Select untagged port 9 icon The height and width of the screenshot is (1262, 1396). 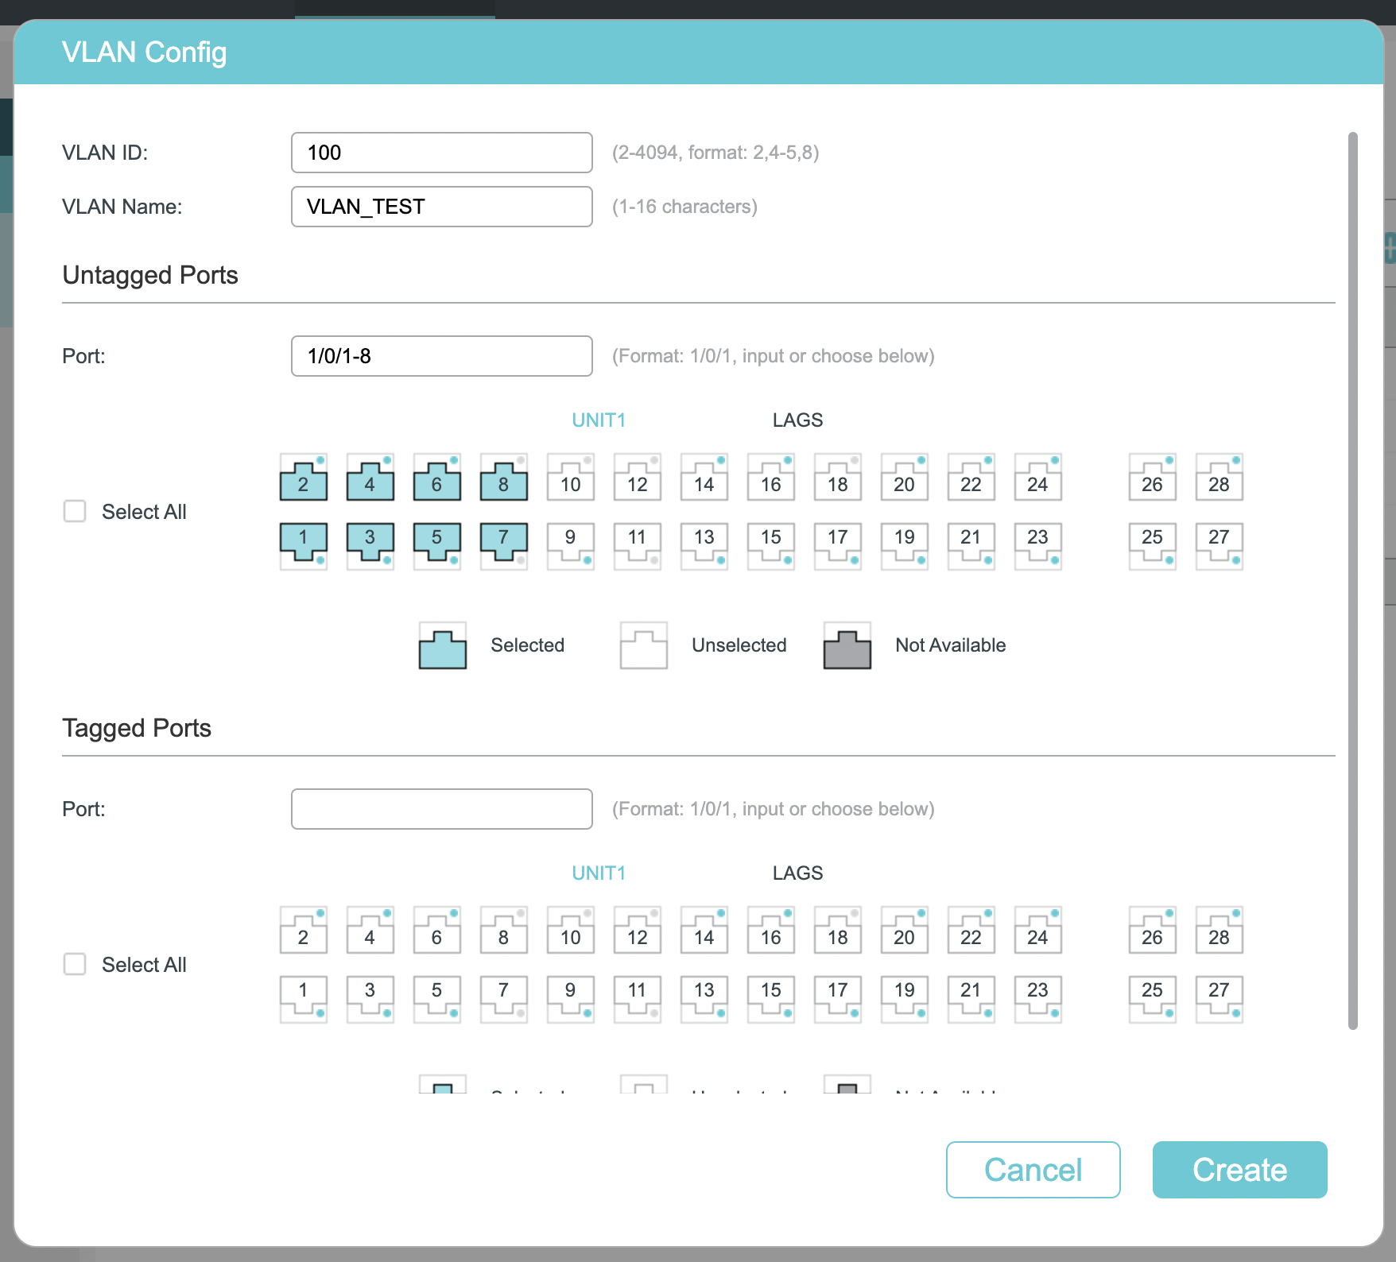click(571, 546)
